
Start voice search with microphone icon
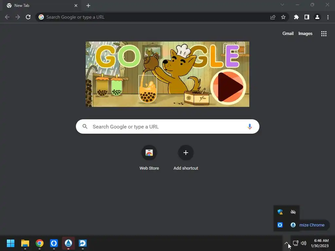click(x=250, y=126)
